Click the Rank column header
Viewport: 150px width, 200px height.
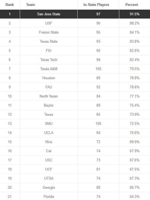coord(10,5)
